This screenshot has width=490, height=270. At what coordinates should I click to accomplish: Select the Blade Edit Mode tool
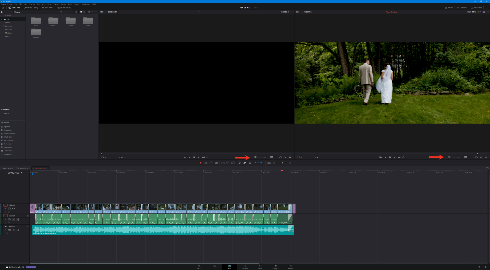(x=216, y=163)
